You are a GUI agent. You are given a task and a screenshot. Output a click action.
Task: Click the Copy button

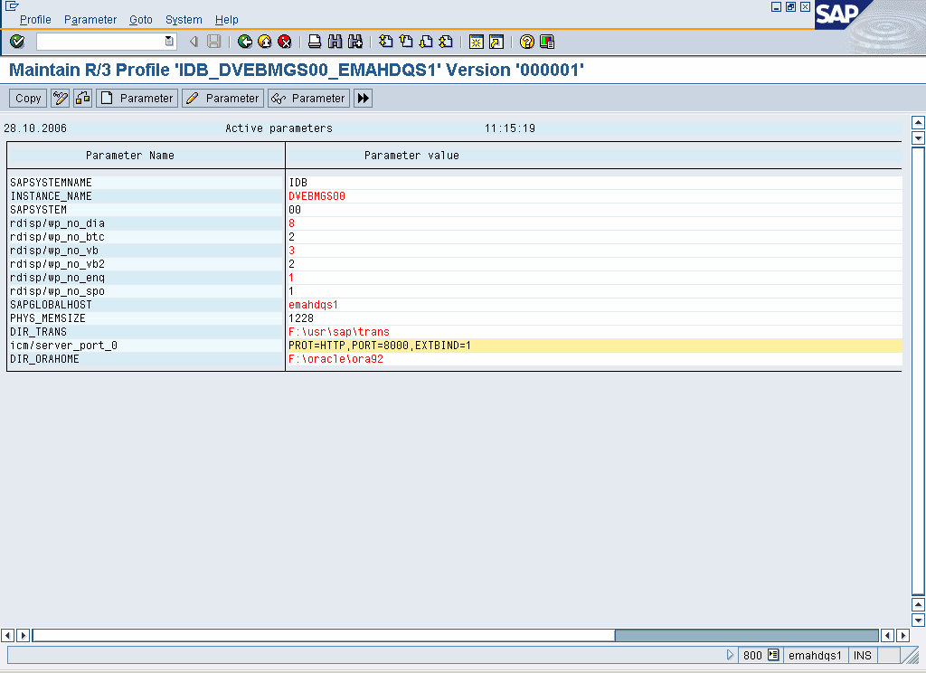pos(28,99)
